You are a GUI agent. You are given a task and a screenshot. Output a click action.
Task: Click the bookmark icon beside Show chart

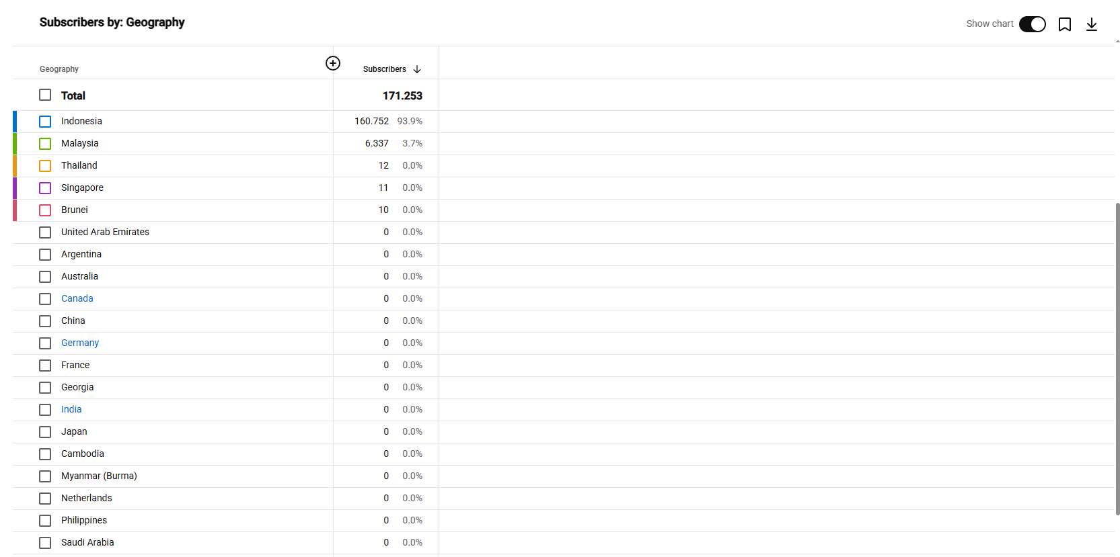tap(1065, 24)
